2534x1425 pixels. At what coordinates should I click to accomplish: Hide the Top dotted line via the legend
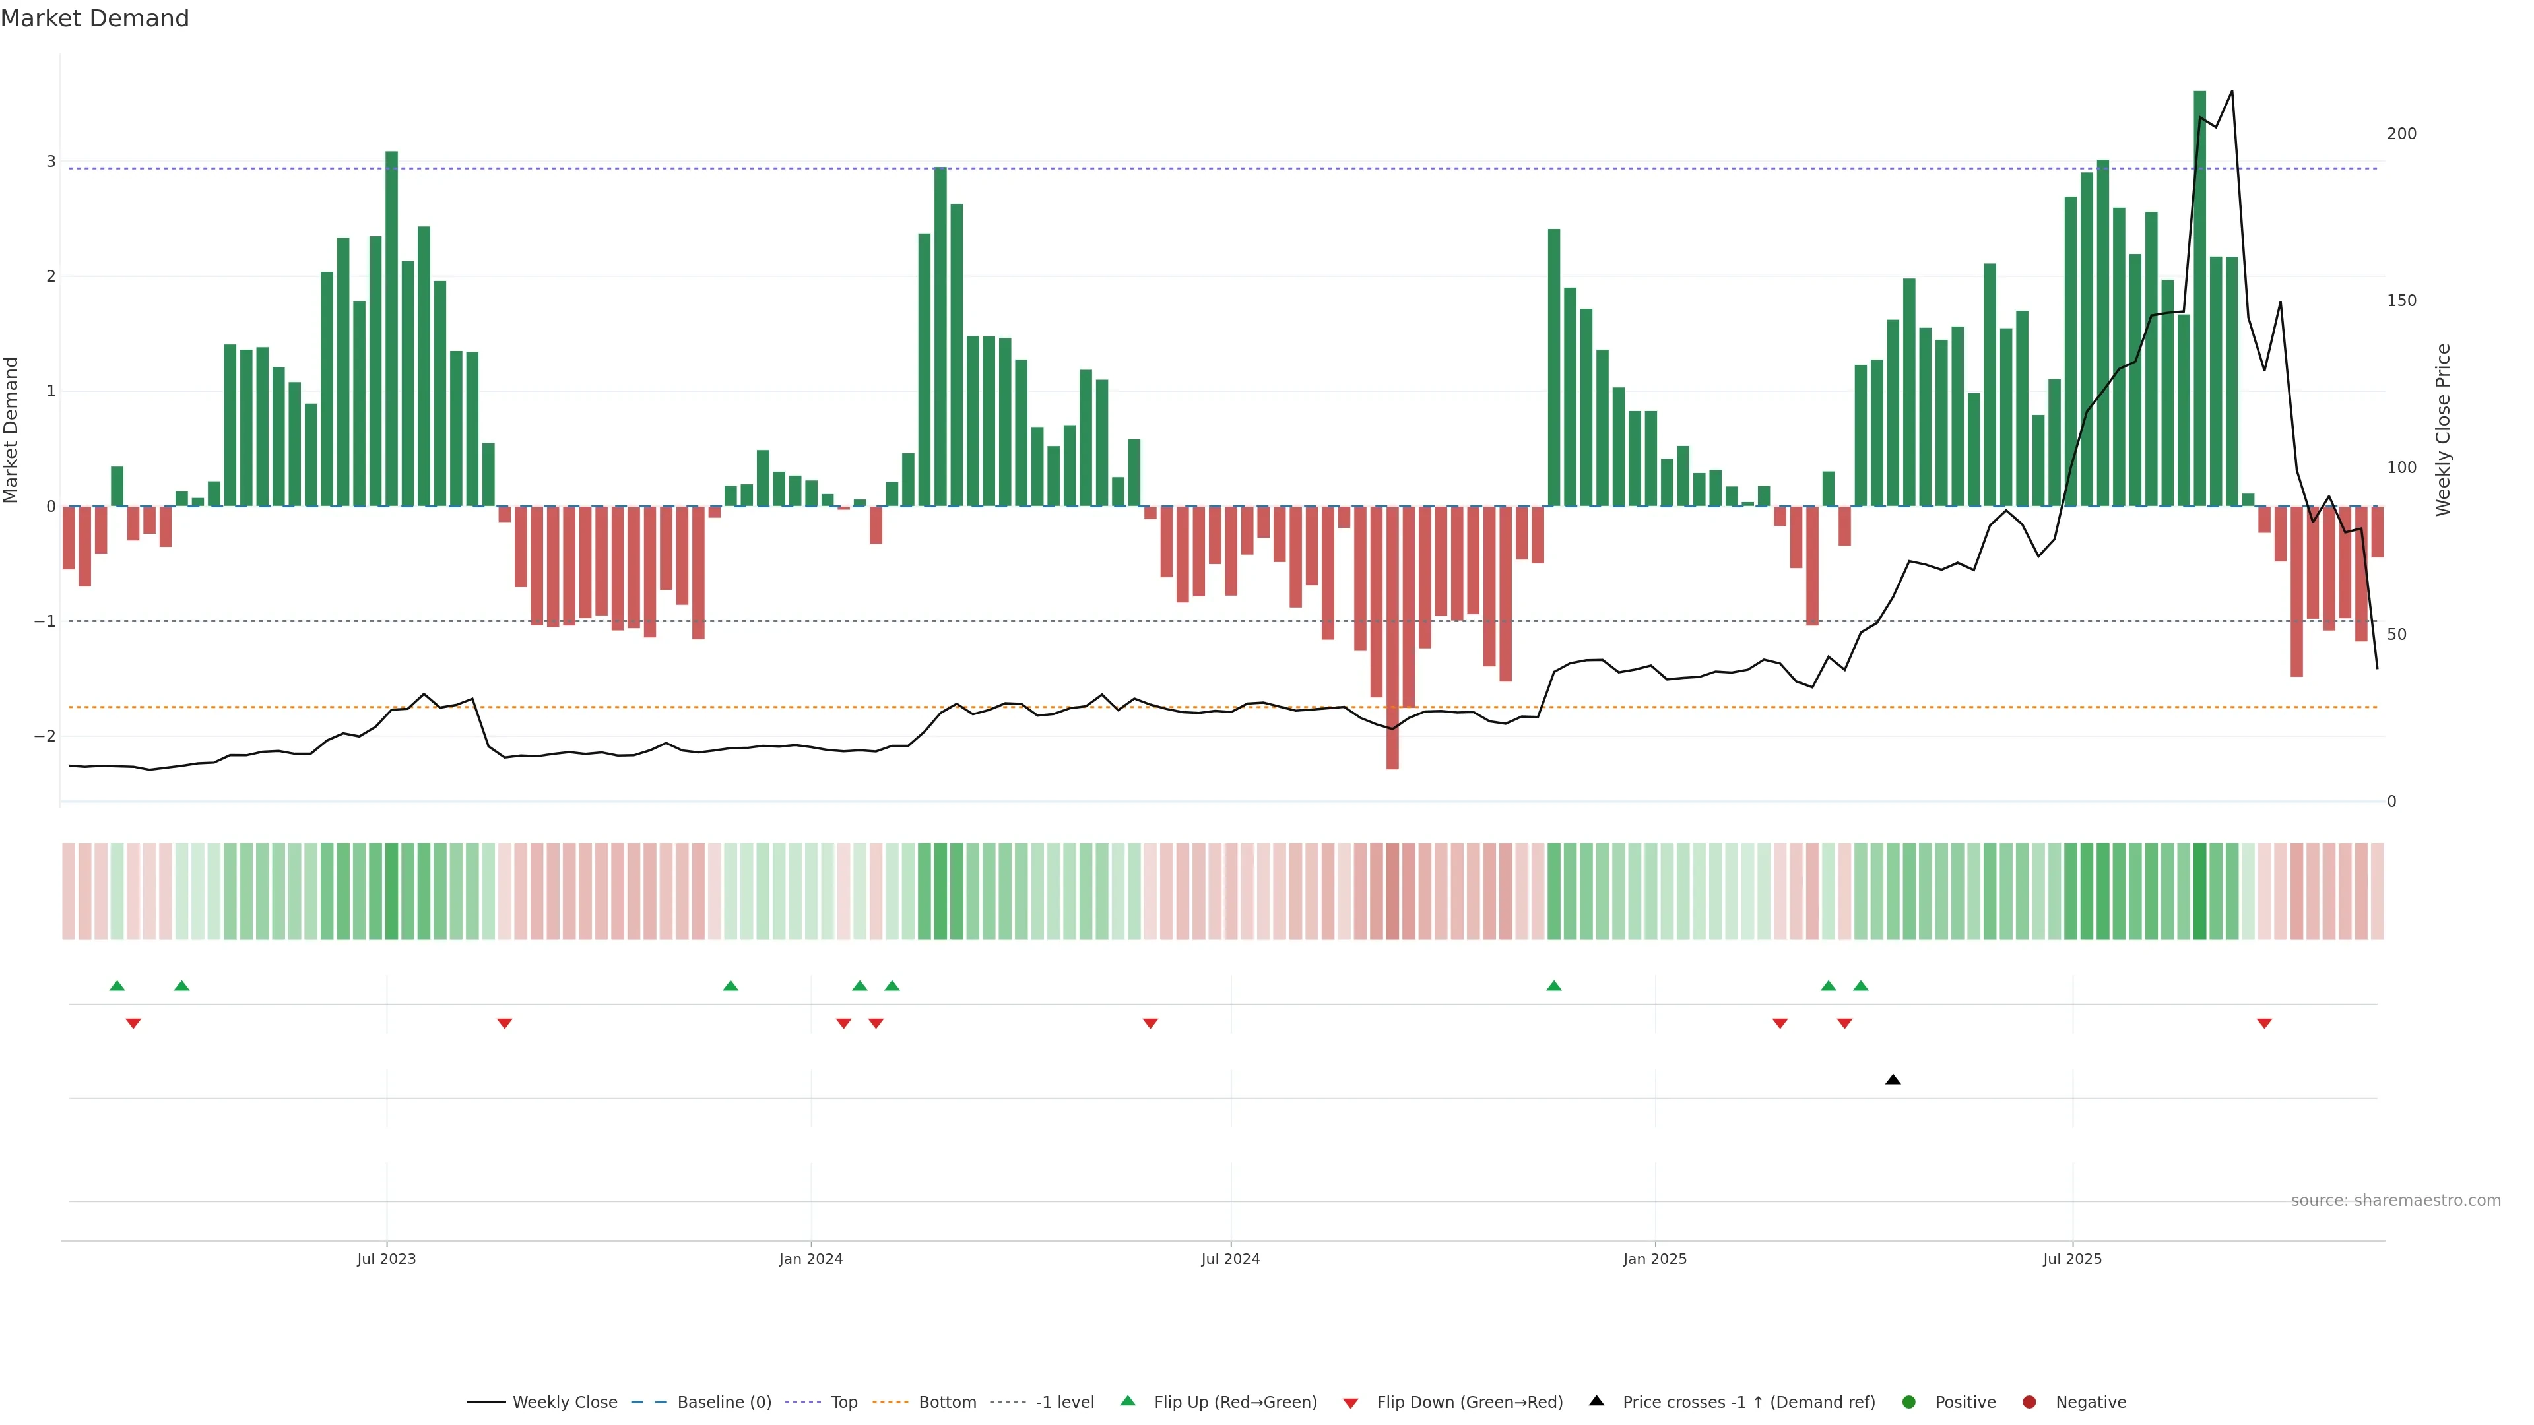click(x=843, y=1401)
